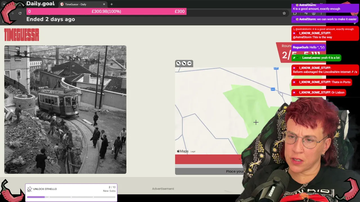Pin the map size
The width and height of the screenshot is (360, 202).
tap(190, 63)
